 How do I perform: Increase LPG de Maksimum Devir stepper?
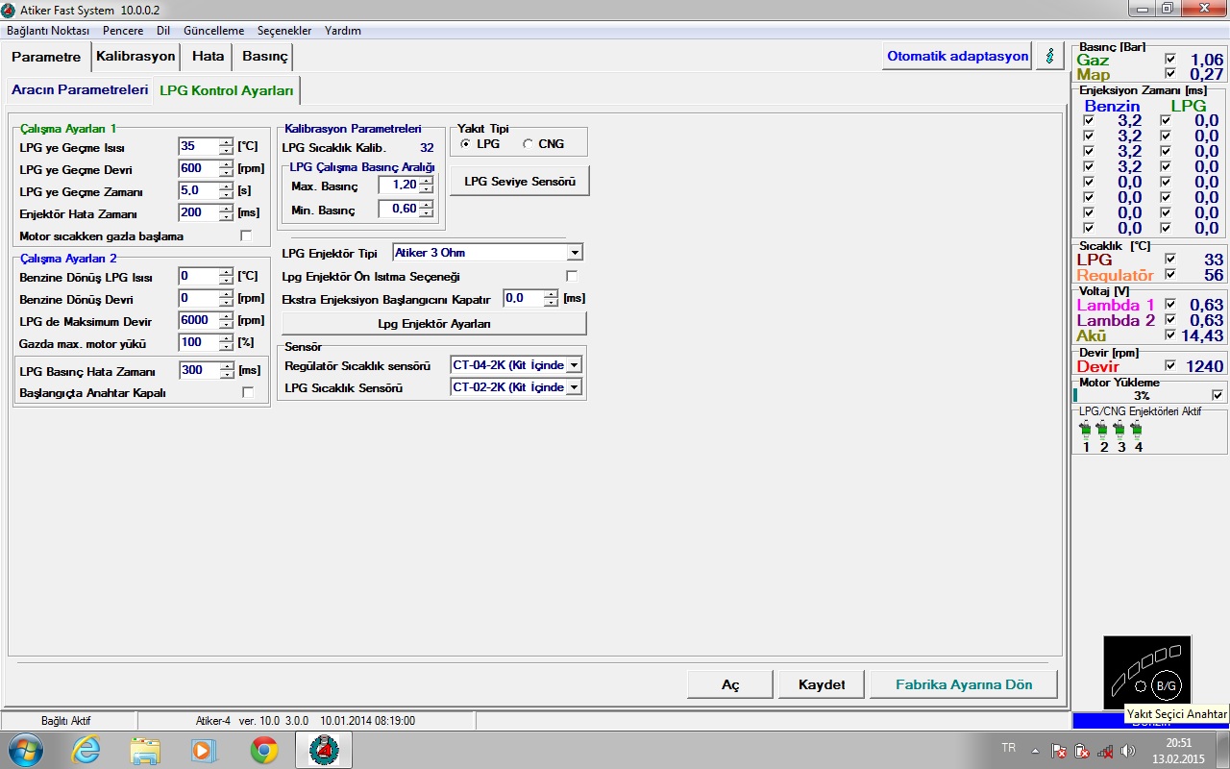227,316
